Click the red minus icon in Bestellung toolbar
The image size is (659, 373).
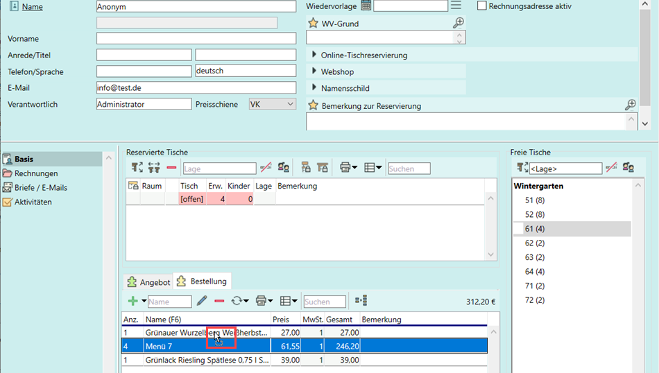point(219,301)
